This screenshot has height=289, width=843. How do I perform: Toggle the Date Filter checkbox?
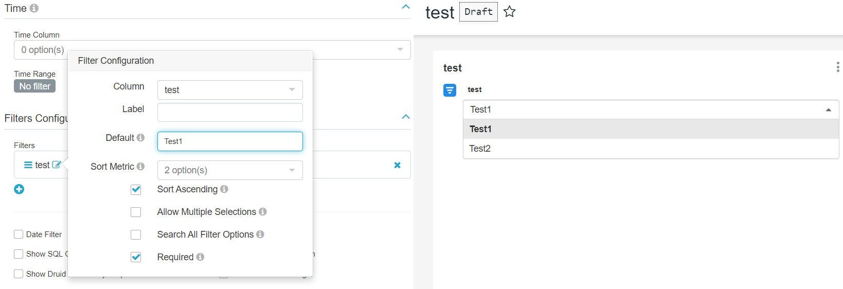coord(19,234)
